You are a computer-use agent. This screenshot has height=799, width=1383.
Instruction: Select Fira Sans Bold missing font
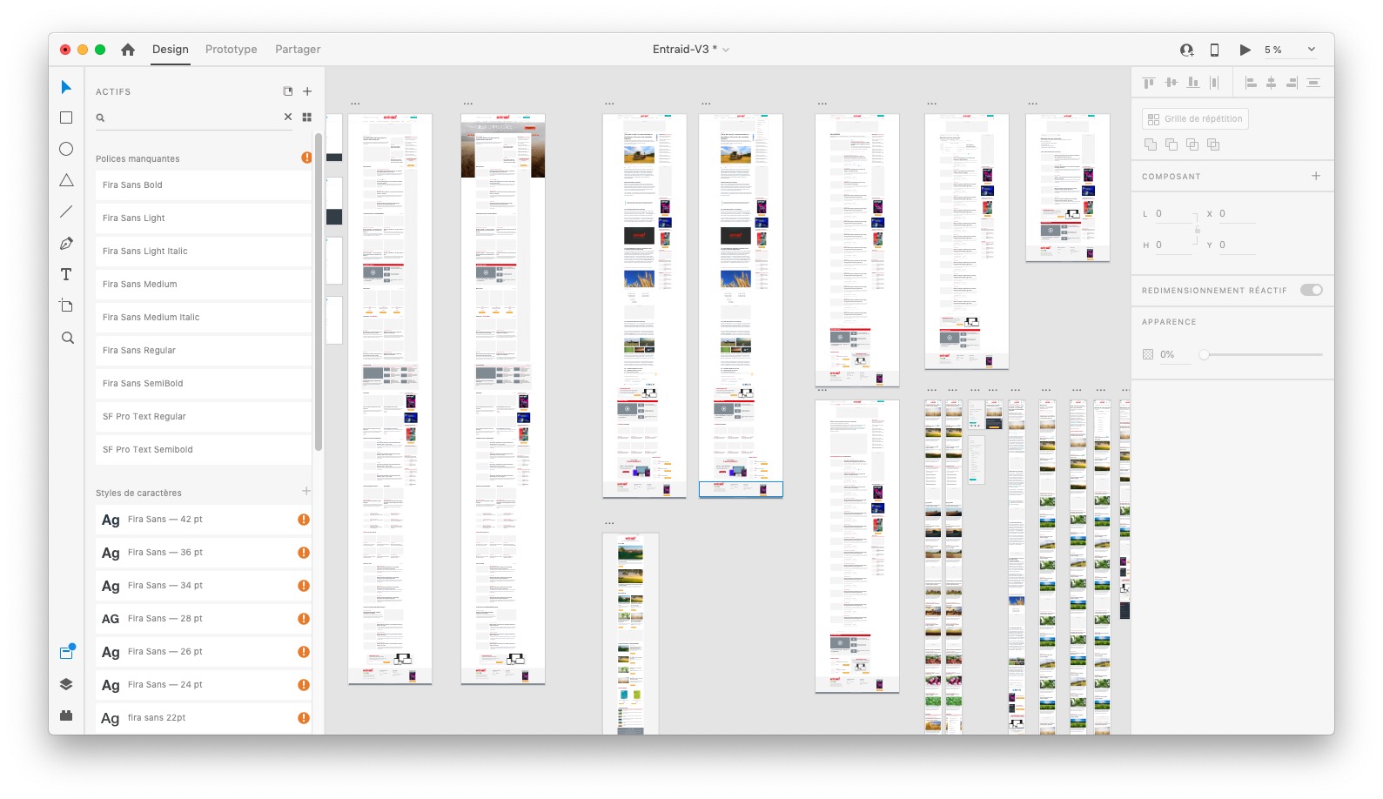204,185
